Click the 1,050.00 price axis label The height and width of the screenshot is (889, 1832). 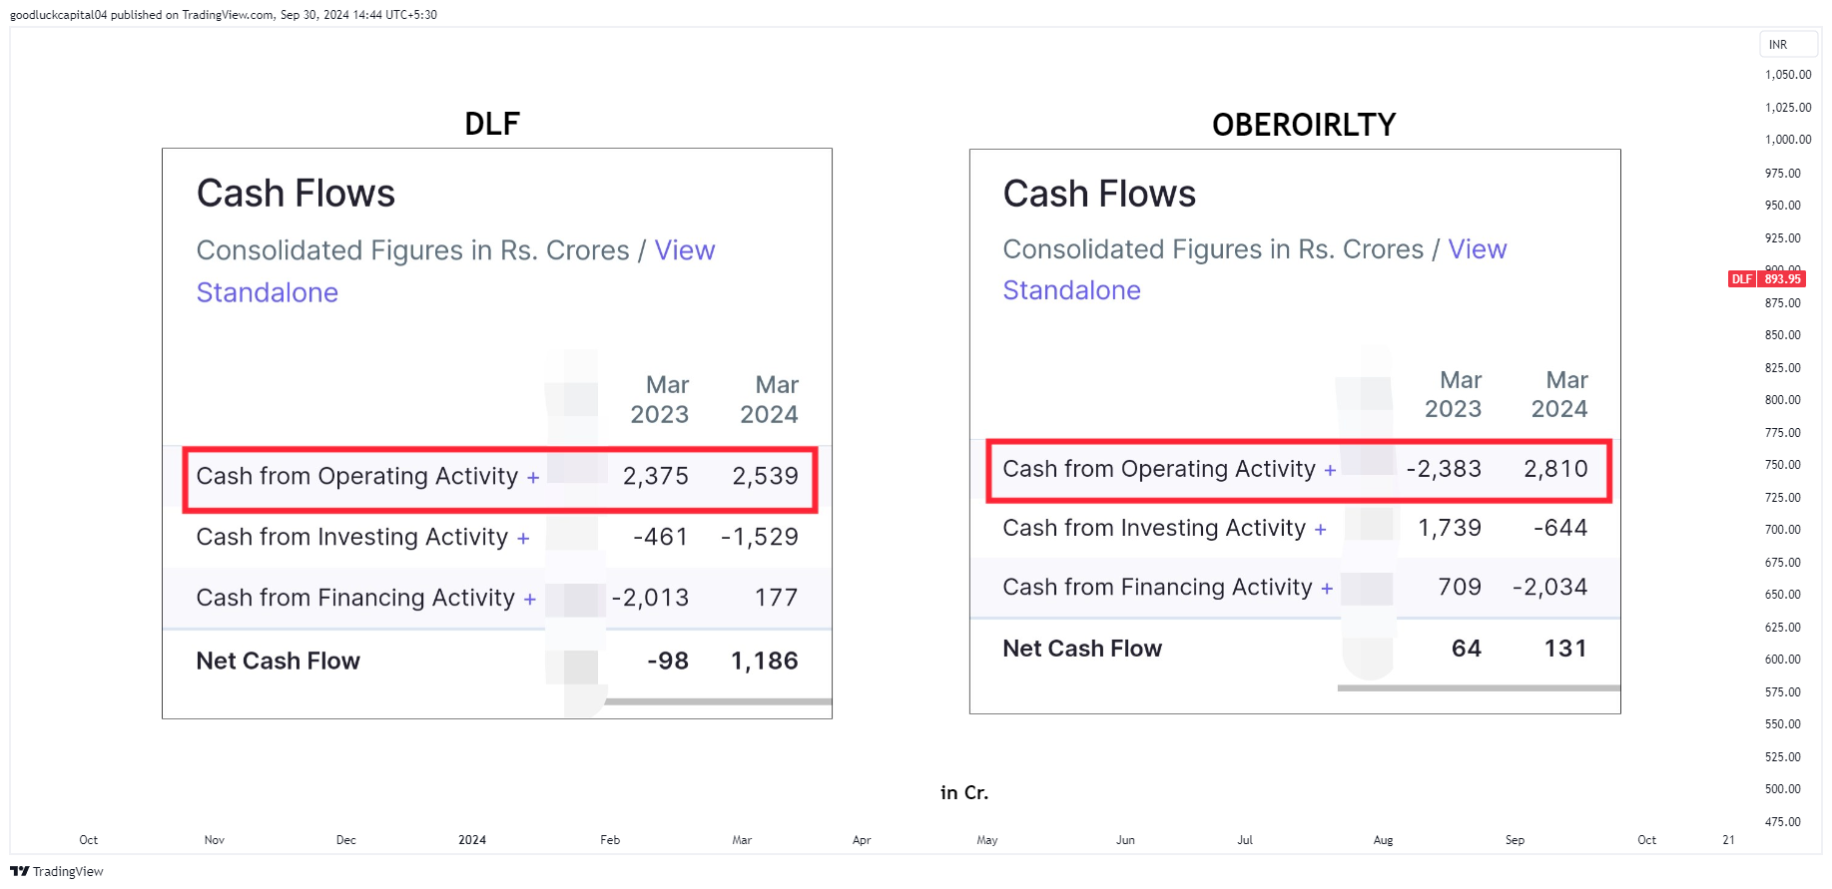pyautogui.click(x=1787, y=75)
